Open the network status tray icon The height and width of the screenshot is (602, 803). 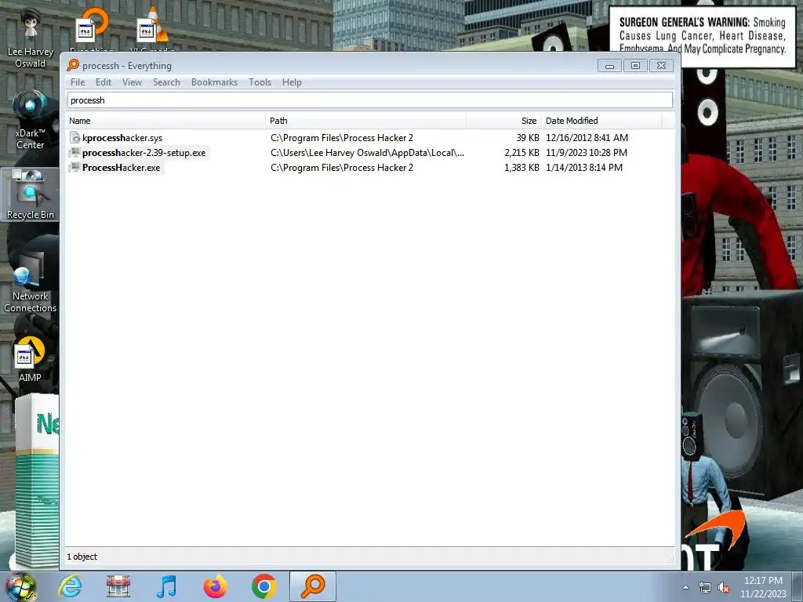pyautogui.click(x=705, y=588)
